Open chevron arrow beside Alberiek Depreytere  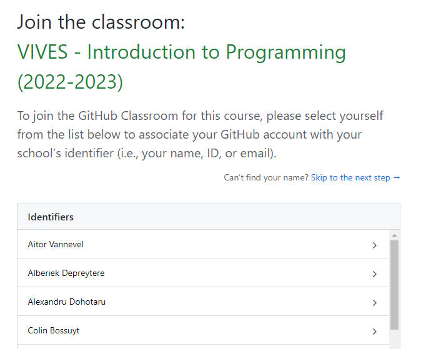tap(375, 274)
